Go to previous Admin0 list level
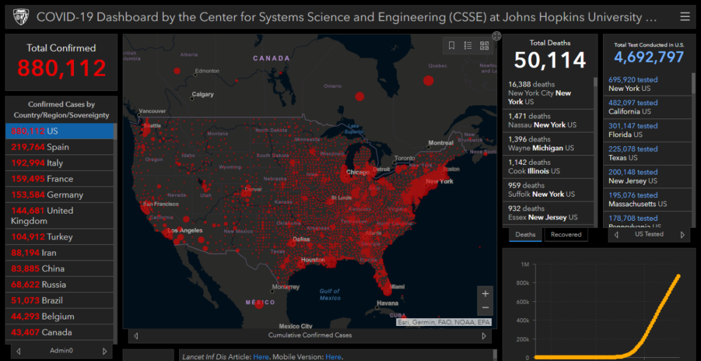 pyautogui.click(x=18, y=351)
